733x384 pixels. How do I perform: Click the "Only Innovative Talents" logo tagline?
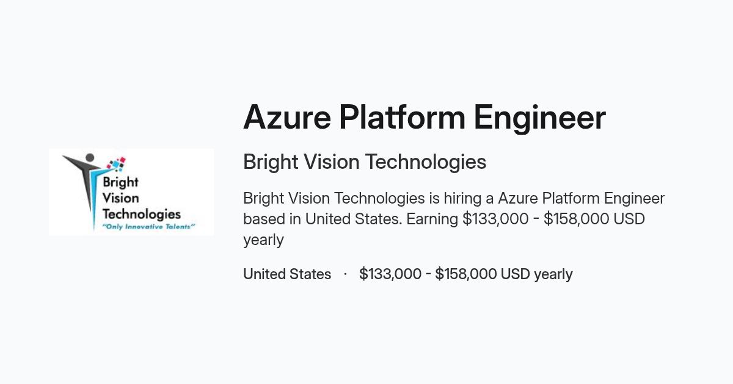tap(148, 226)
